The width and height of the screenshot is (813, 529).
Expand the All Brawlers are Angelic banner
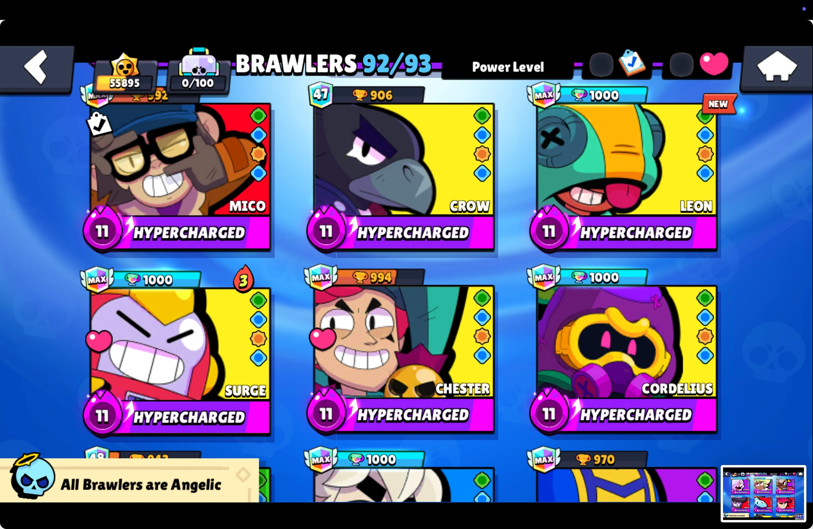point(129,480)
